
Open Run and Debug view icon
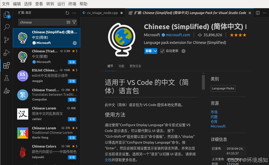(x=7, y=53)
